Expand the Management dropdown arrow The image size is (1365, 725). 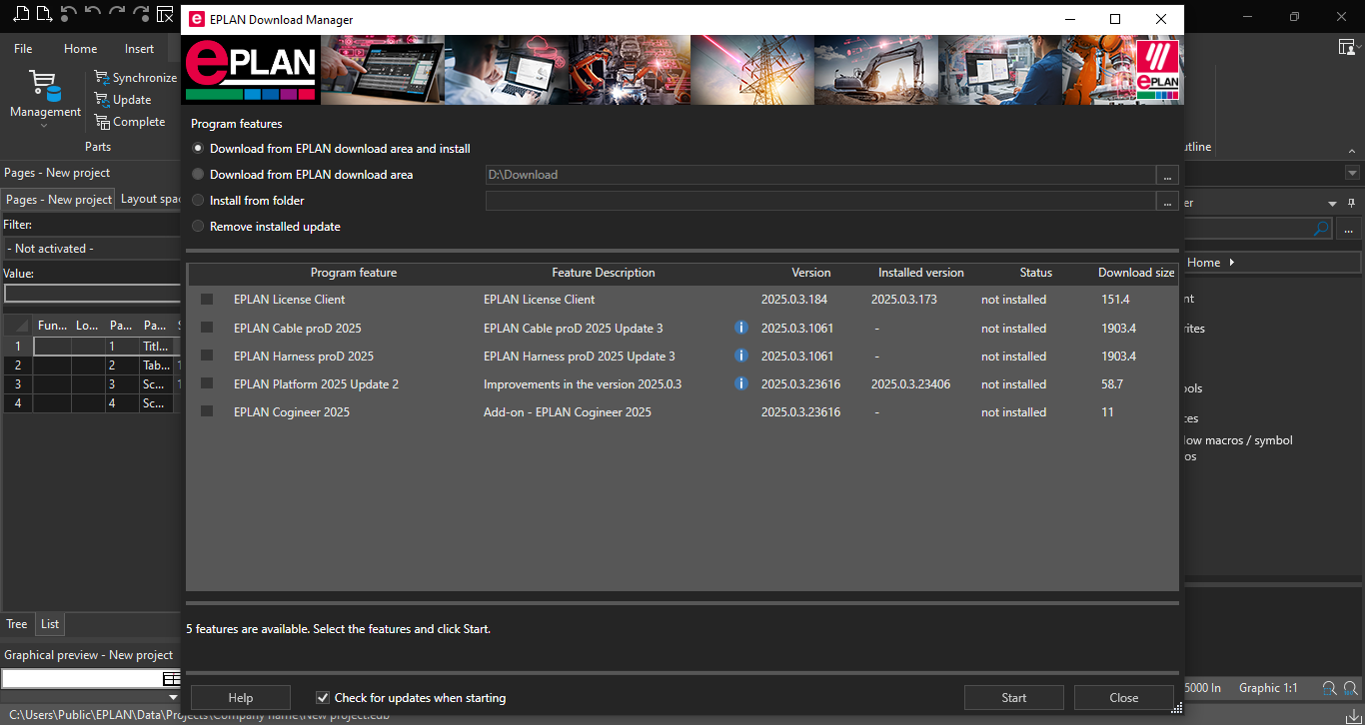(x=45, y=126)
